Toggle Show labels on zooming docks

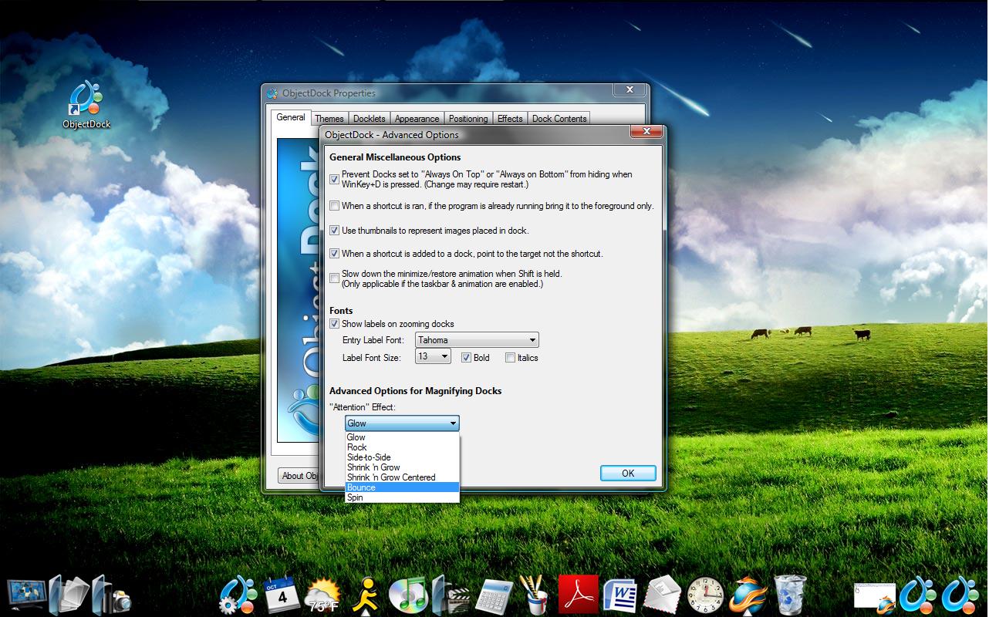(334, 324)
